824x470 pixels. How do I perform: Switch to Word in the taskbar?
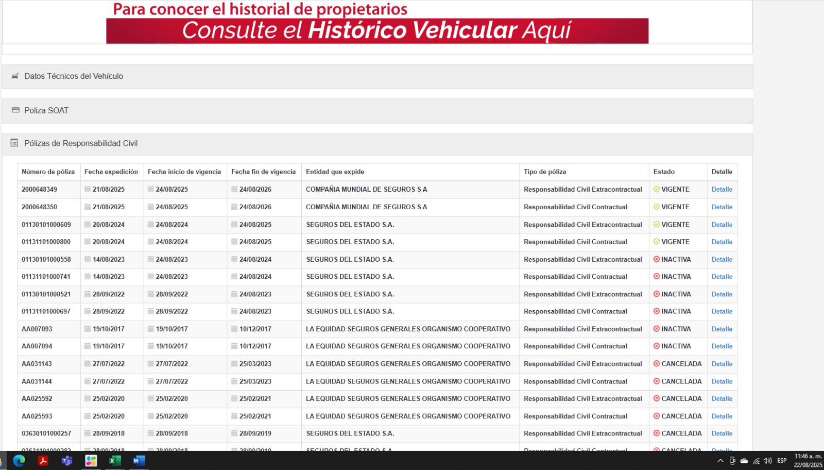coord(139,461)
